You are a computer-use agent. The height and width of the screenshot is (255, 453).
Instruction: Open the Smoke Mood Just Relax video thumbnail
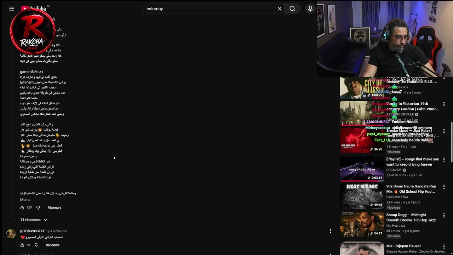coord(362,141)
